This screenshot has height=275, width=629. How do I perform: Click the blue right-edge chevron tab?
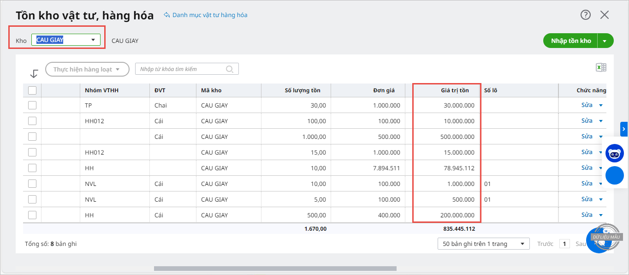(x=624, y=129)
